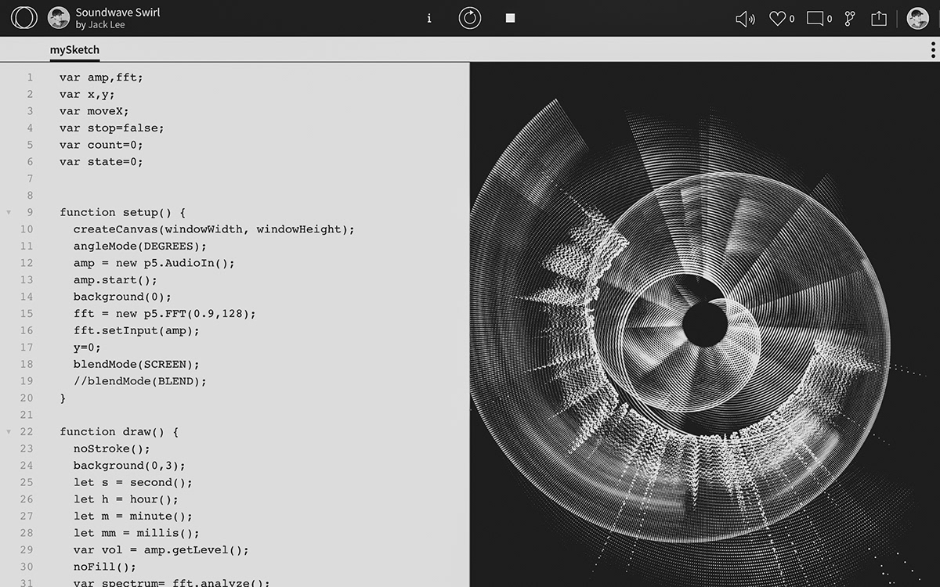This screenshot has width=940, height=587.
Task: Click the sketch canvas at the swirl center
Action: (705, 325)
